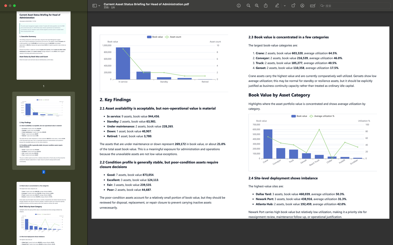Image resolution: width=393 pixels, height=245 pixels.
Task: Click the '页码: 2/6' page indicator
Action: [109, 8]
